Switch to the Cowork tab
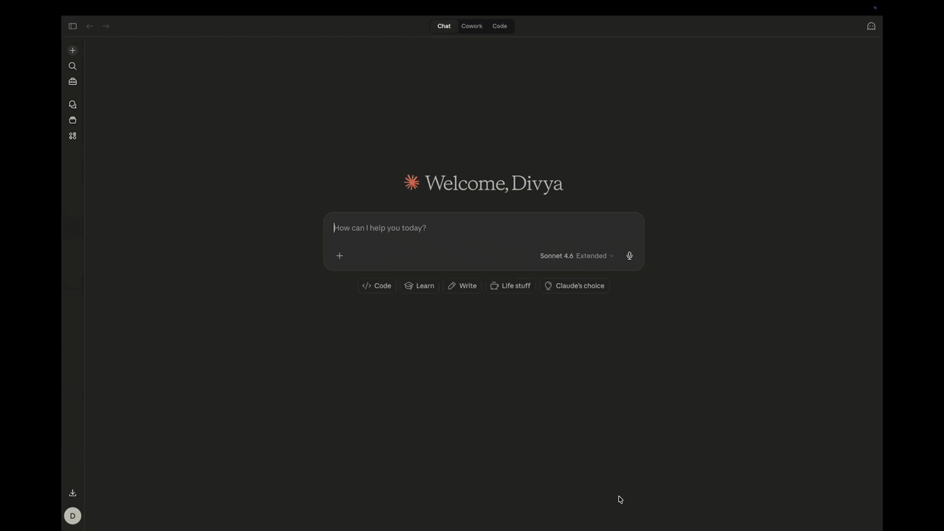Screen dimensions: 944x531 pos(472,26)
